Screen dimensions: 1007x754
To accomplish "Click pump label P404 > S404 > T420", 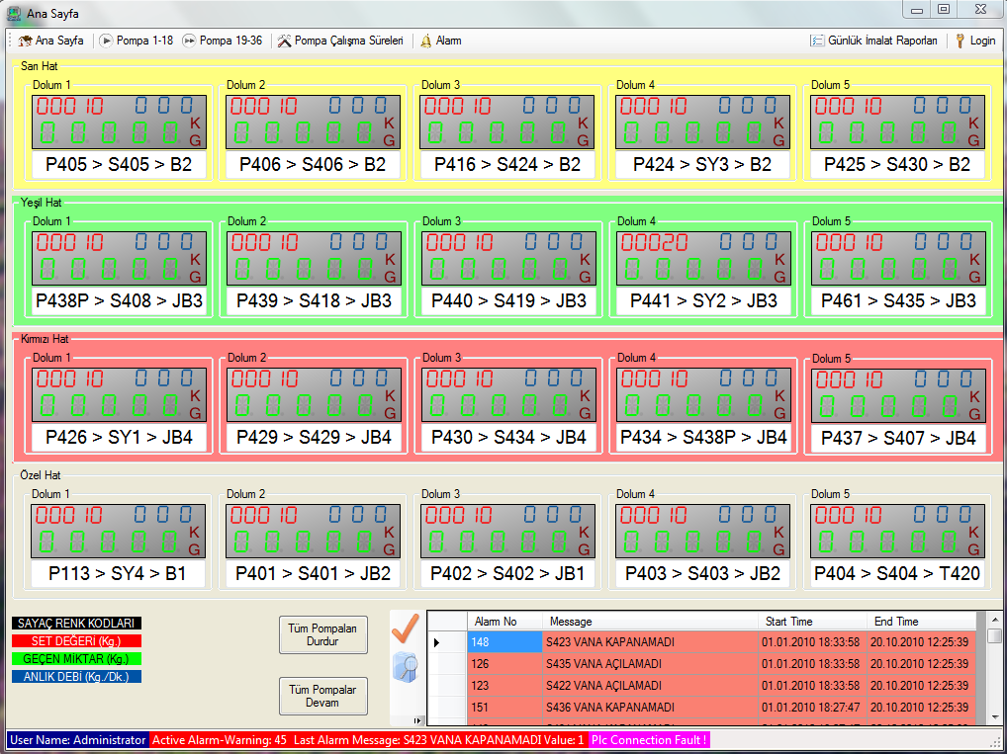I will pyautogui.click(x=897, y=574).
